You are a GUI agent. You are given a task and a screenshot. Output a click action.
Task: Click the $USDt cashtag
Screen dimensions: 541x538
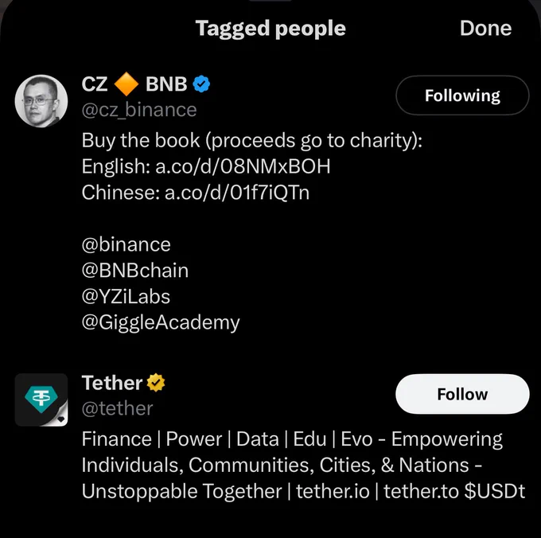tap(495, 491)
